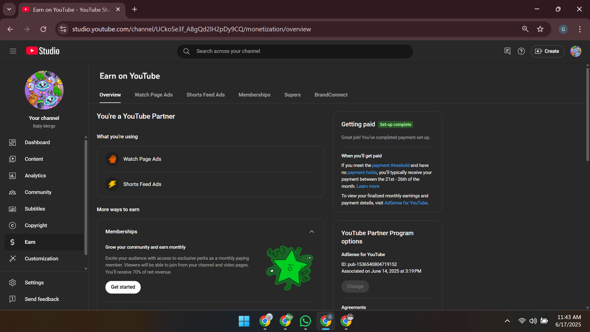Click the Search across your channel field
The height and width of the screenshot is (332, 590).
click(x=295, y=51)
